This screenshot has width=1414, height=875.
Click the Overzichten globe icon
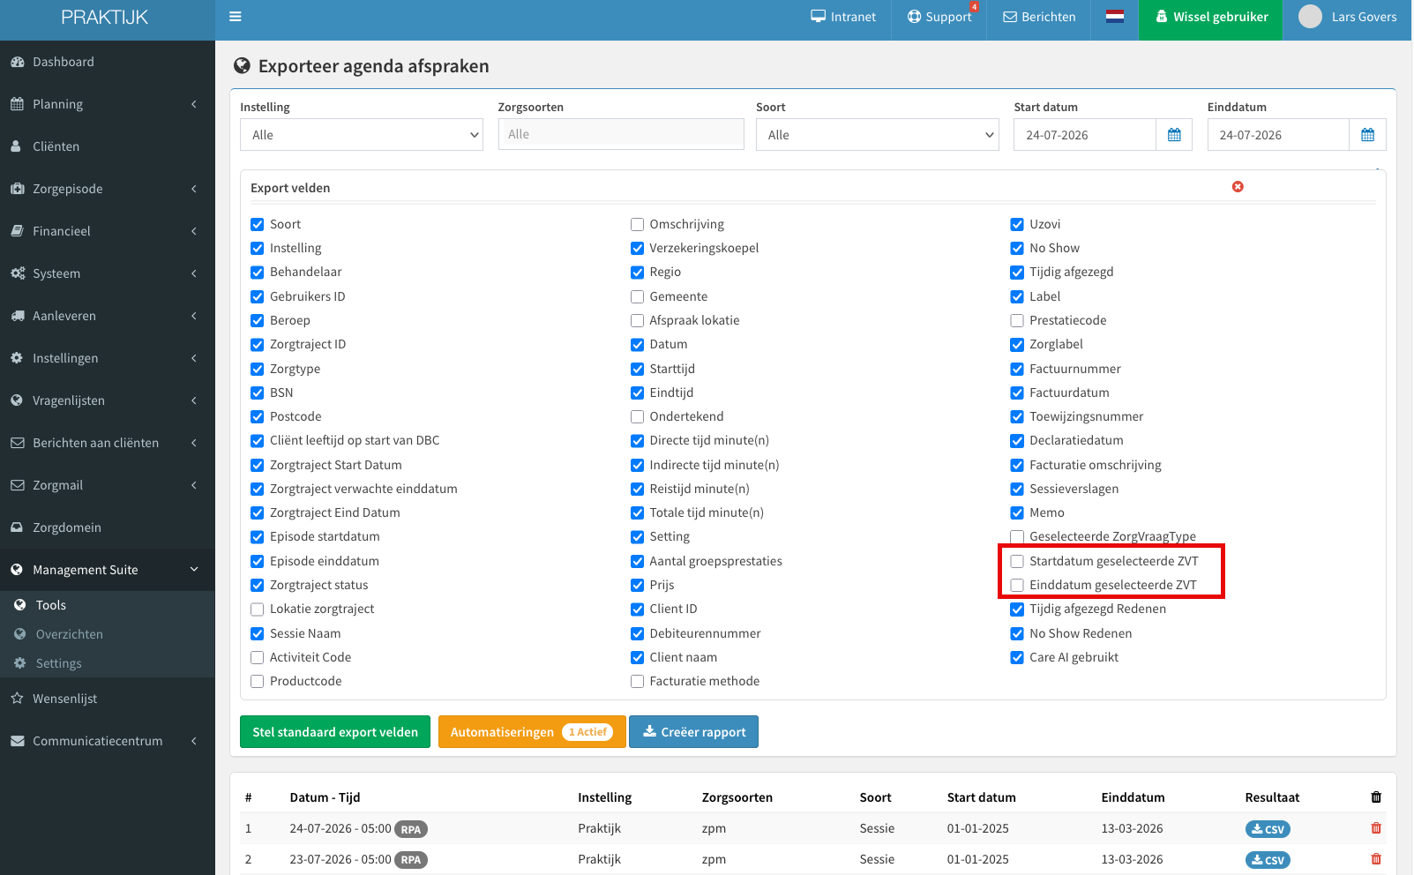point(20,634)
